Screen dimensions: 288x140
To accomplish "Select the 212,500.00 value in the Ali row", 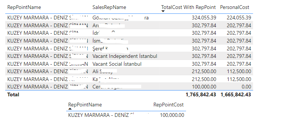I will 204,71.
